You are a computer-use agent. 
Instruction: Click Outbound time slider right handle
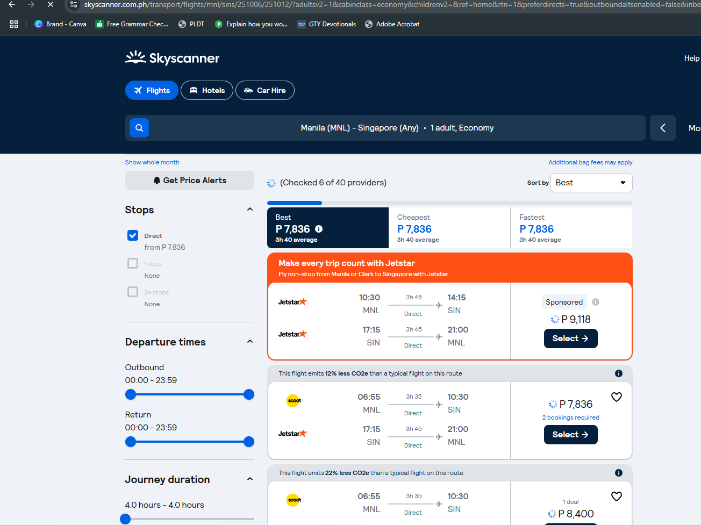pos(249,394)
